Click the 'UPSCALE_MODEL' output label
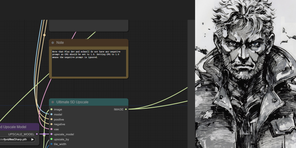 [21, 134]
